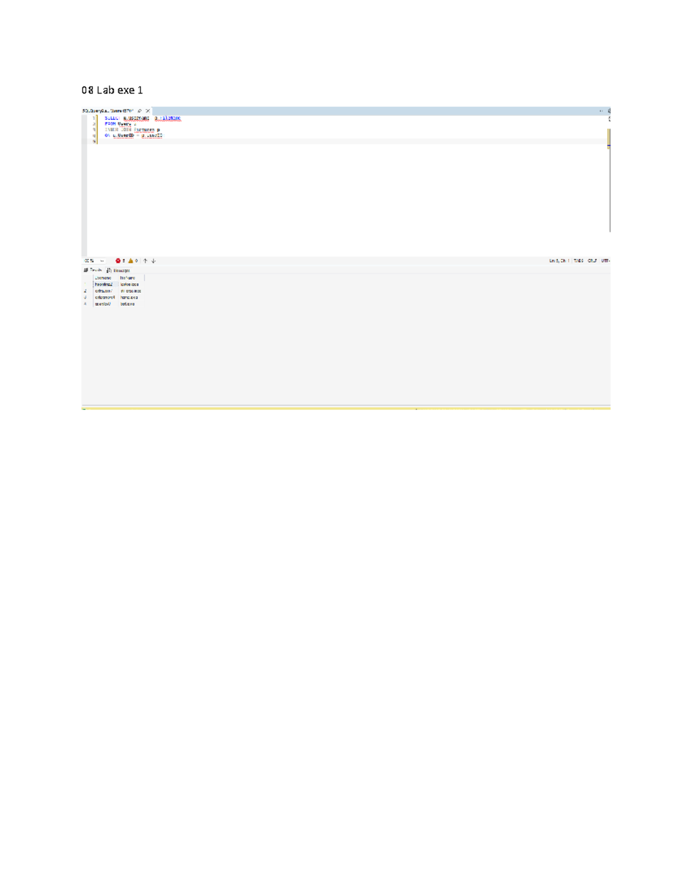The height and width of the screenshot is (896, 692).
Task: Click the INNER JOIN line in editor
Action: click(x=132, y=130)
